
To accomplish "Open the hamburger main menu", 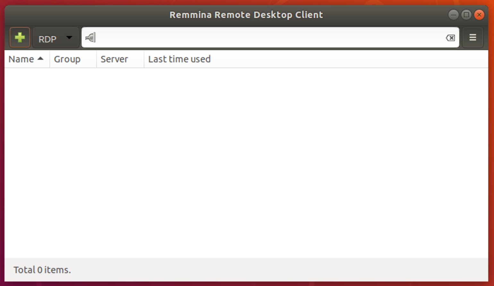I will coord(473,38).
